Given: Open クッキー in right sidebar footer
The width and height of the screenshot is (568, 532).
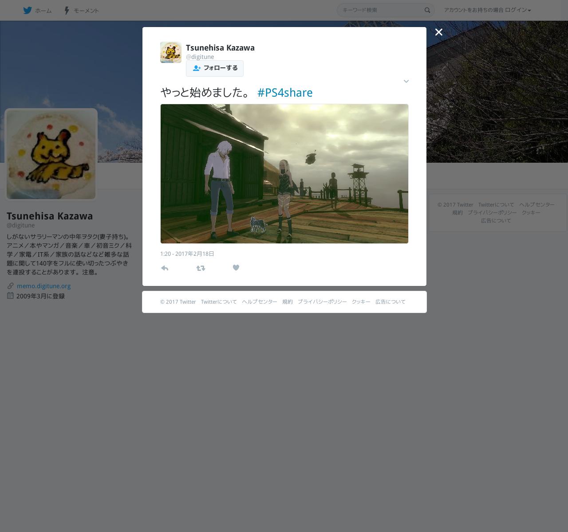Looking at the screenshot, I should click(x=531, y=213).
